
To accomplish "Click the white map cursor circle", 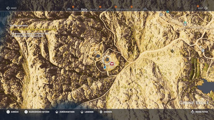I will tap(107, 60).
